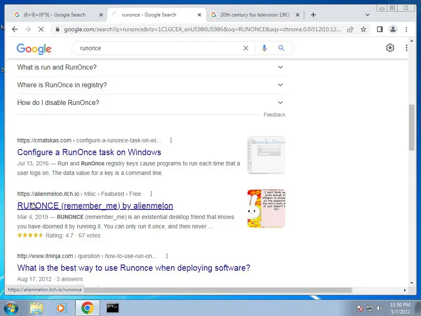Start voice search with the microphone
The width and height of the screenshot is (421, 316).
pos(264,48)
